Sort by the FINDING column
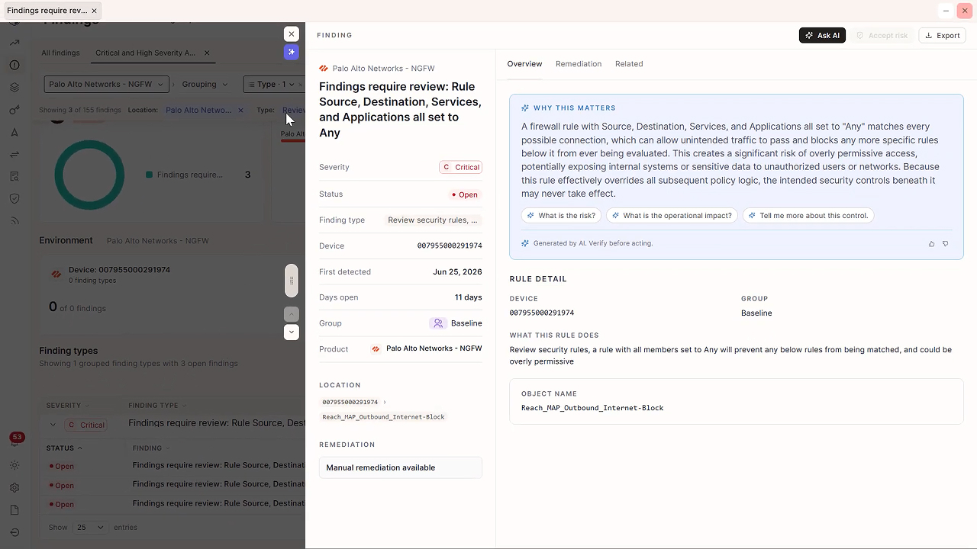The height and width of the screenshot is (549, 977). [x=151, y=448]
